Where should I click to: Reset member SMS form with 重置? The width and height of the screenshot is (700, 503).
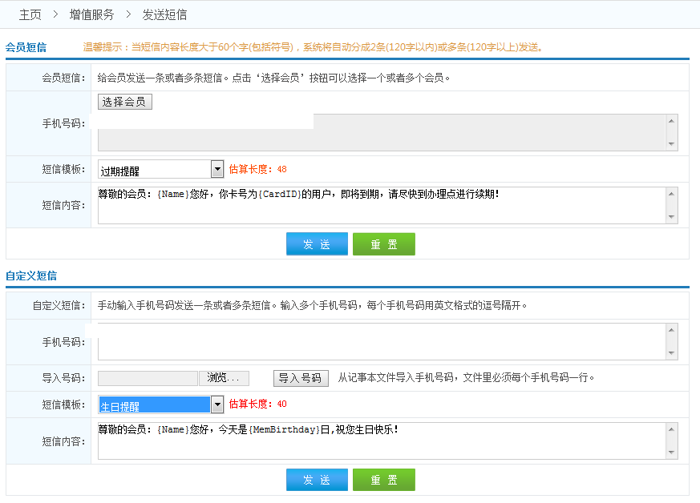[383, 244]
